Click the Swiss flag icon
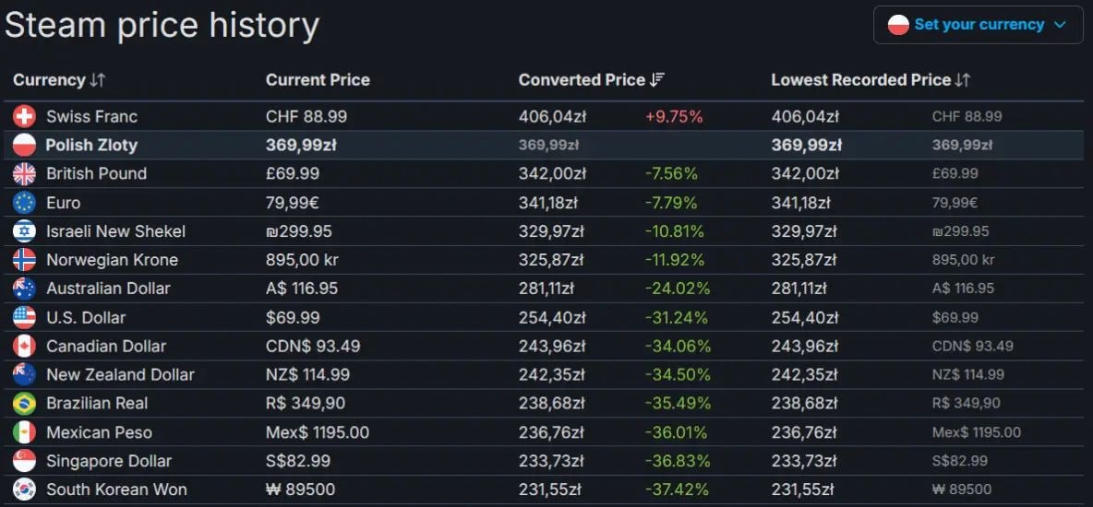The width and height of the screenshot is (1093, 507). pyautogui.click(x=24, y=116)
